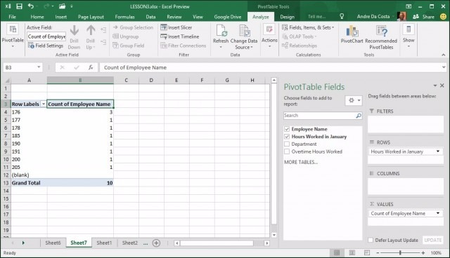Expand the formula bar
Screen dimensions: 450x258
pyautogui.click(x=444, y=67)
